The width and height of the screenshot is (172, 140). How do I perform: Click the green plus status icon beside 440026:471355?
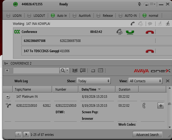tap(15, 4)
